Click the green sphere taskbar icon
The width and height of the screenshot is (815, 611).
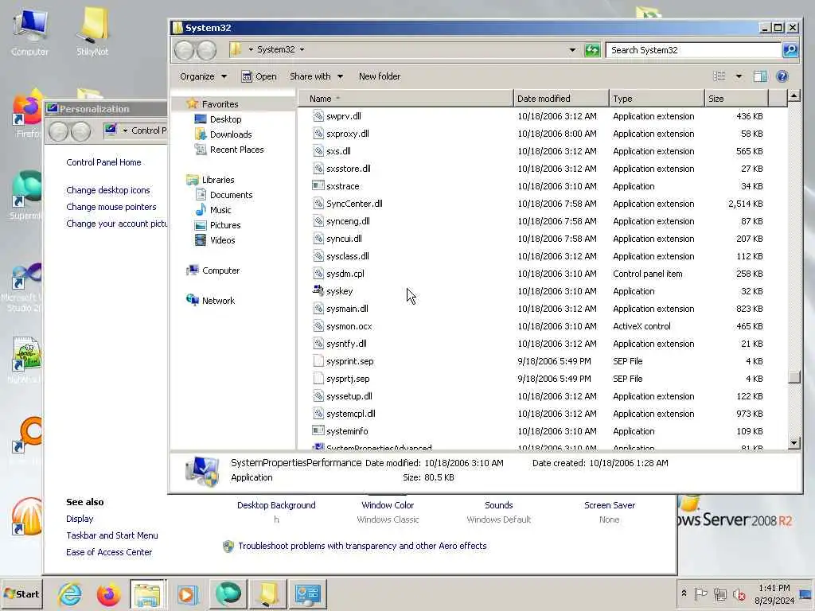click(x=228, y=593)
